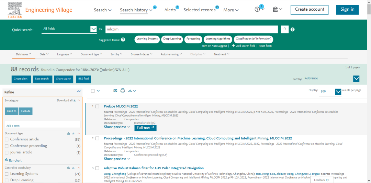Click the Limit to button
371x183 pixels.
pos(12,111)
